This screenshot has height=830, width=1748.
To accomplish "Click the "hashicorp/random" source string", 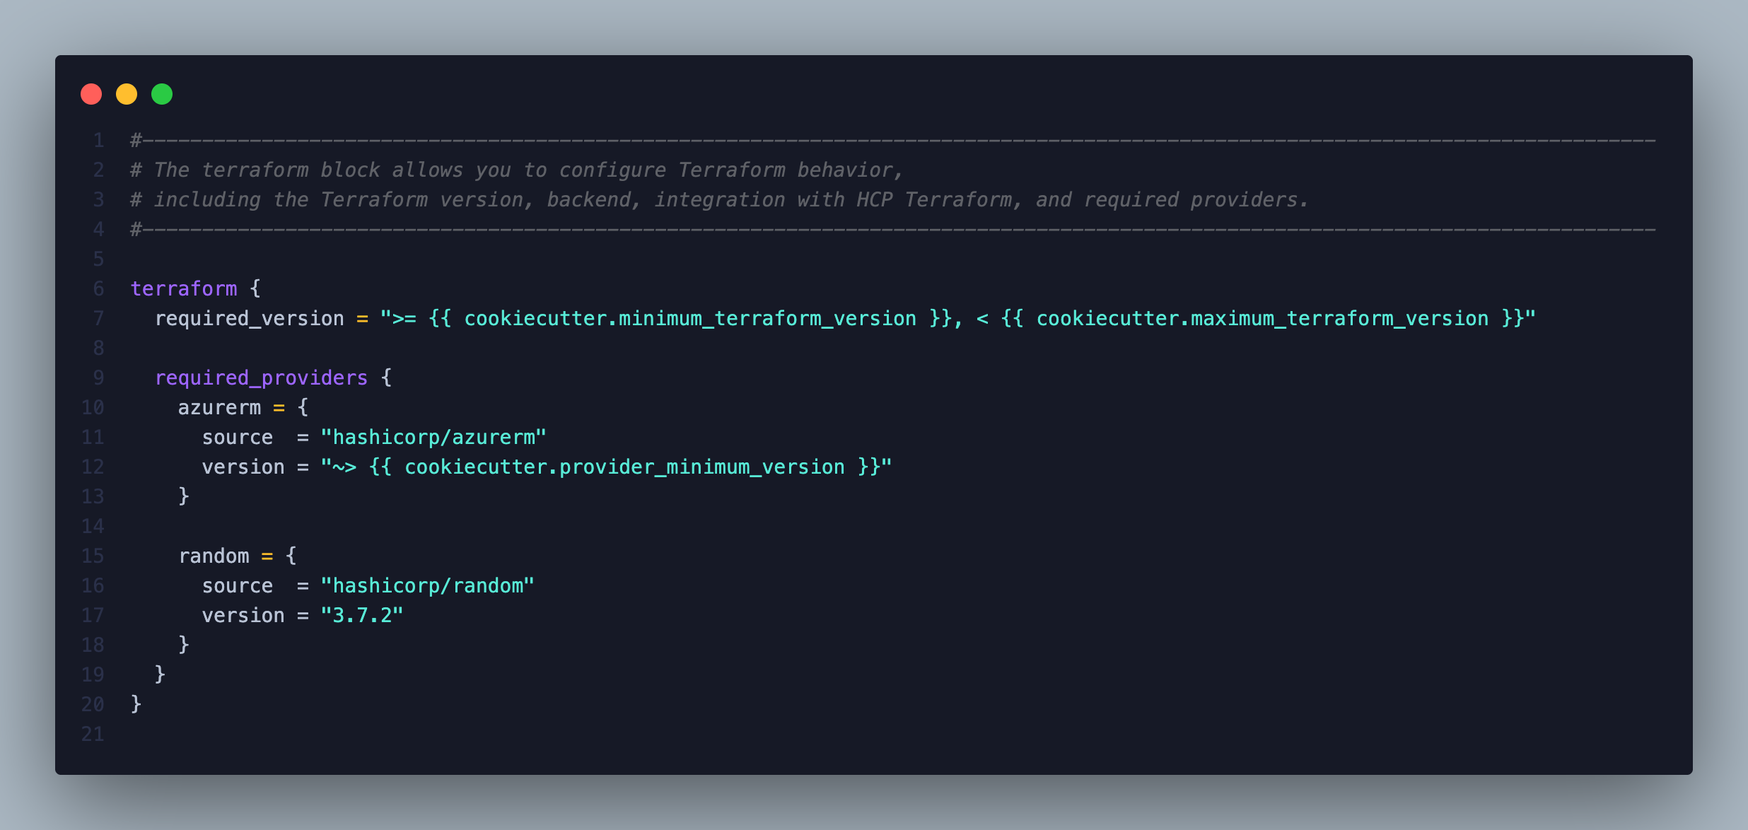I will click(428, 585).
